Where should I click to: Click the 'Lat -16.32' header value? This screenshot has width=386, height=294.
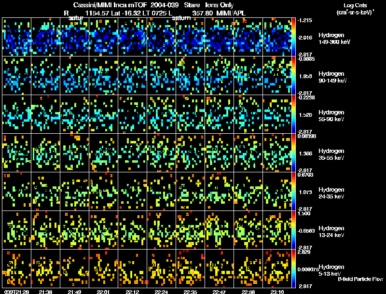pos(126,13)
